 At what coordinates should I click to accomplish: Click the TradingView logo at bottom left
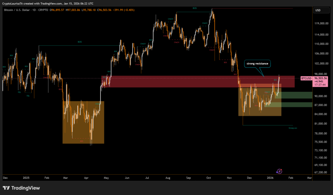tap(21, 188)
